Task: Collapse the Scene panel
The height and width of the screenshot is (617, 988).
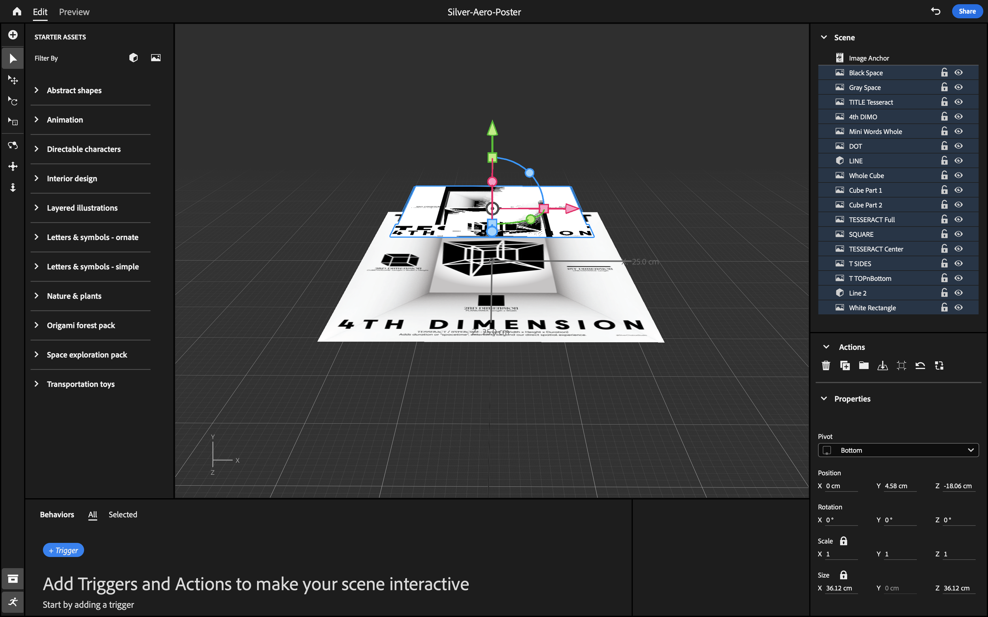Action: point(824,37)
